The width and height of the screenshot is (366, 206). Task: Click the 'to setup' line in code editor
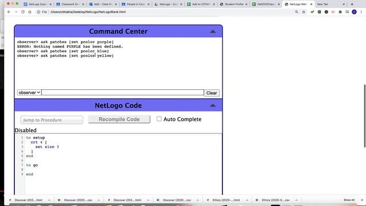coord(35,137)
